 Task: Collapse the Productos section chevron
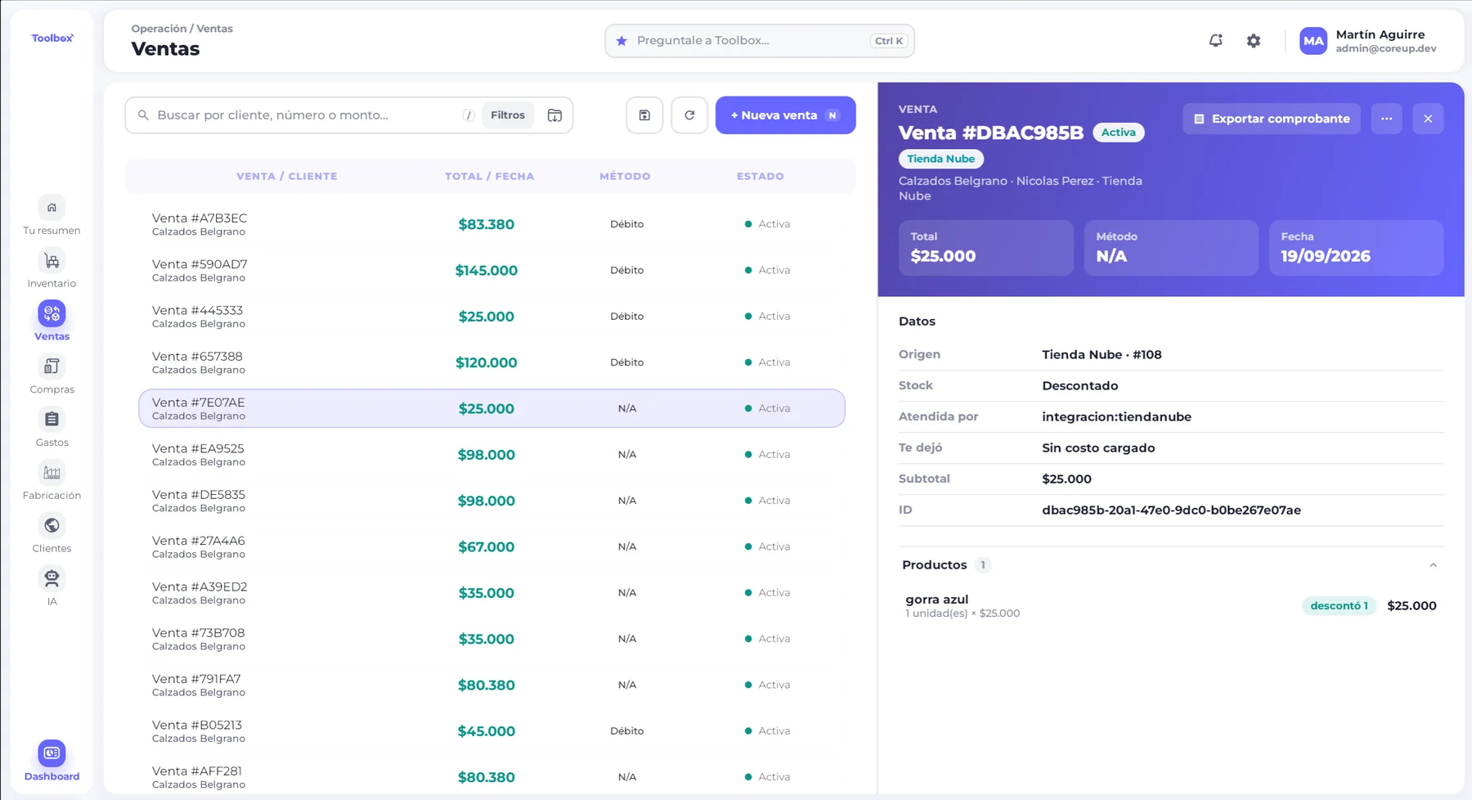(x=1433, y=565)
